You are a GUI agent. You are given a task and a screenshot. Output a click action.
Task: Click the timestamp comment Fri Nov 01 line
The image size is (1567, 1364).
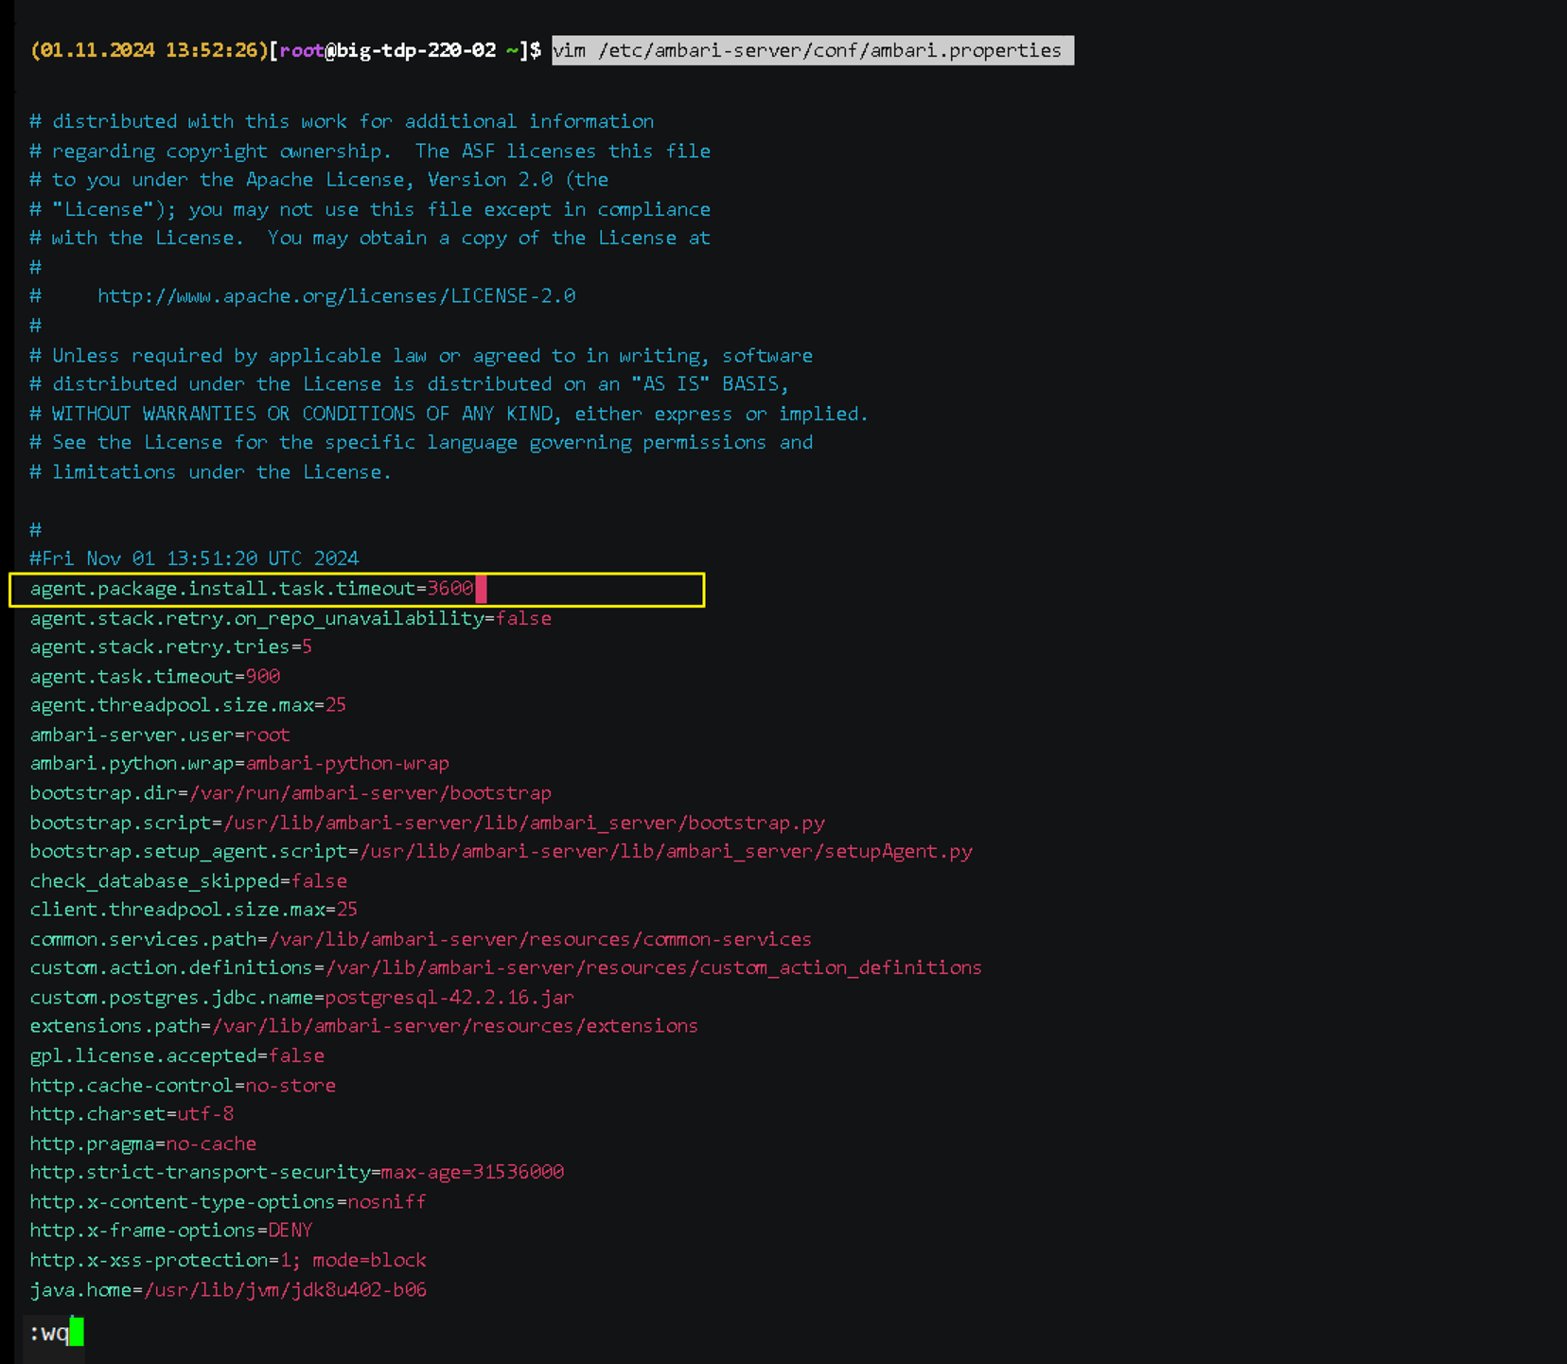(194, 558)
